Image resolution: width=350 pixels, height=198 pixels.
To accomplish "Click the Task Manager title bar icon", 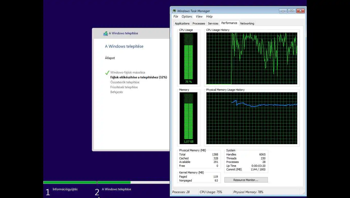I will (x=174, y=11).
